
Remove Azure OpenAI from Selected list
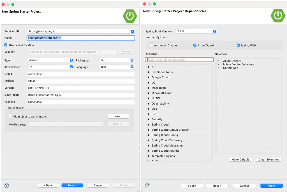218,61
